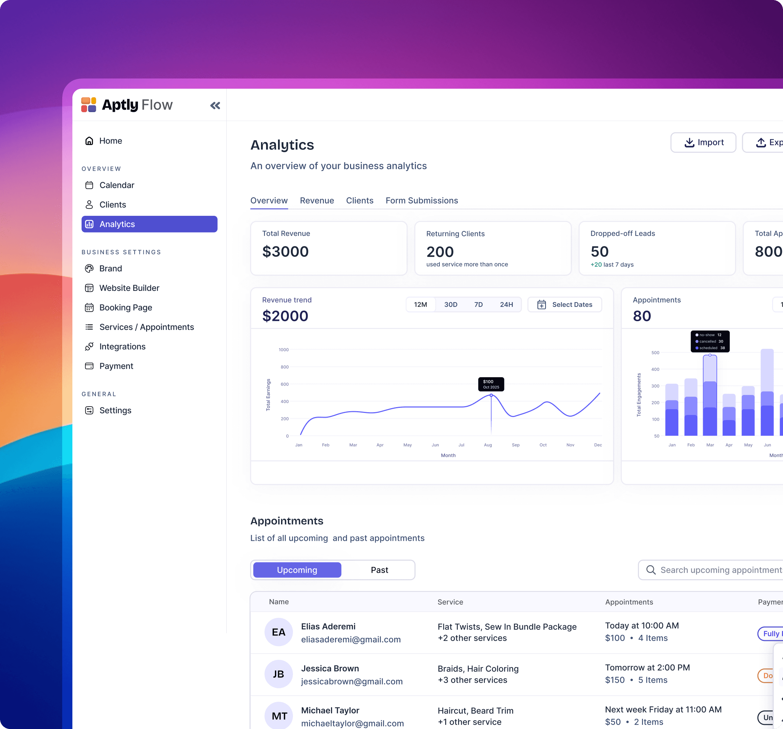
Task: Click the Website Builder icon
Action: (89, 288)
